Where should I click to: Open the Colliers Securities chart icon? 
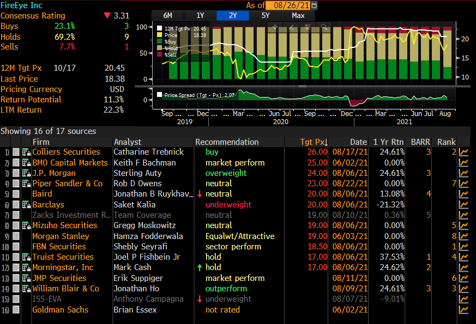point(464,152)
